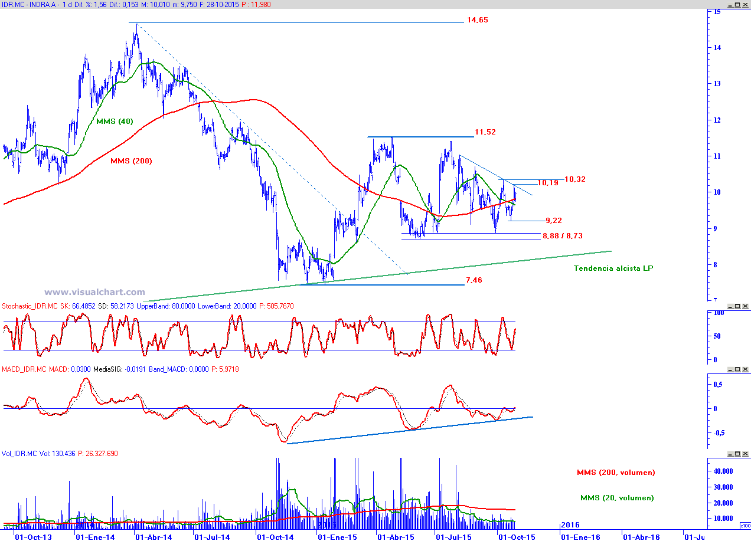Minimize the Stochastic indicator pane
Screen dimensions: 751x541
click(x=729, y=307)
